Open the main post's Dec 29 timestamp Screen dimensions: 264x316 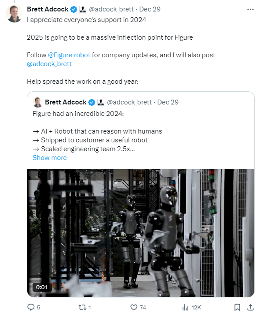[150, 9]
